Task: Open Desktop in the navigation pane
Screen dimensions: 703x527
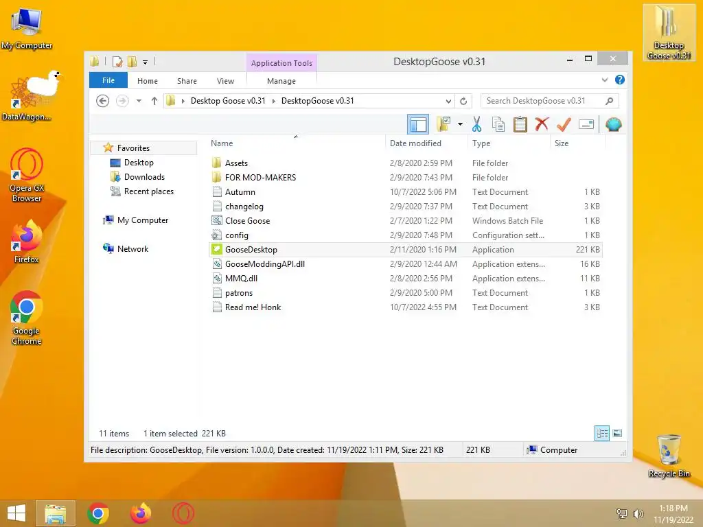Action: [x=139, y=162]
